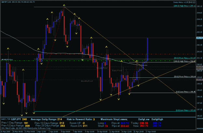
Task: Click the 'Prev 10 Days Range: 213' readout
Action: click(49, 123)
